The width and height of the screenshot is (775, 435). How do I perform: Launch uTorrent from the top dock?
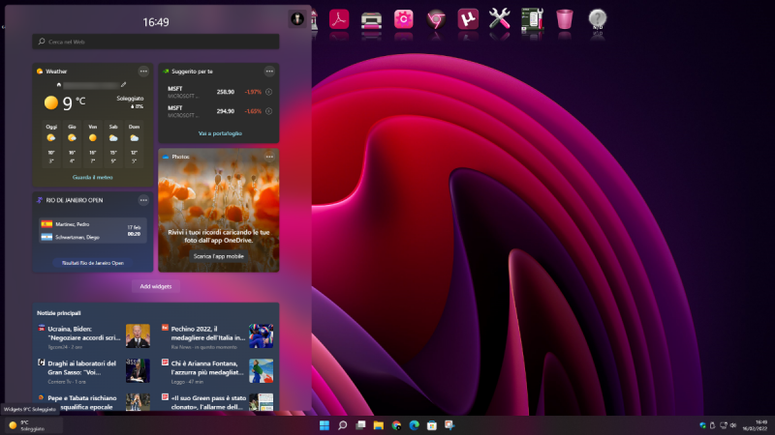pyautogui.click(x=468, y=18)
